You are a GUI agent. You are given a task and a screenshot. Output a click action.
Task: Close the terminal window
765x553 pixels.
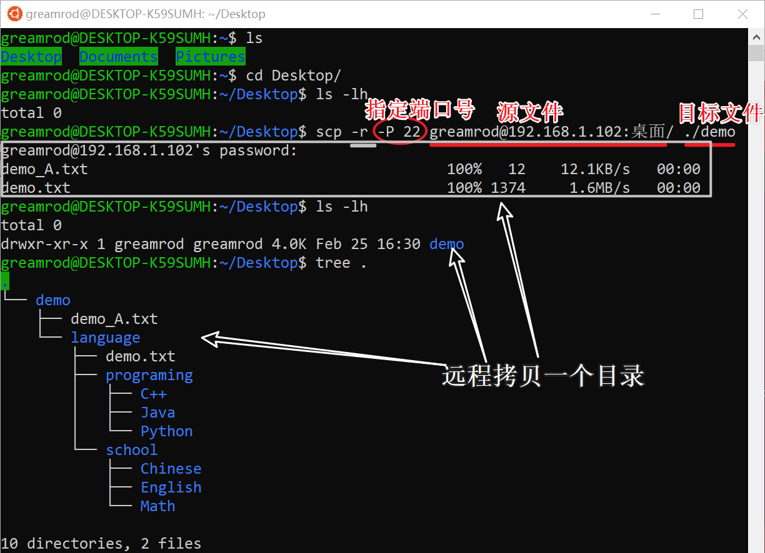click(x=742, y=14)
